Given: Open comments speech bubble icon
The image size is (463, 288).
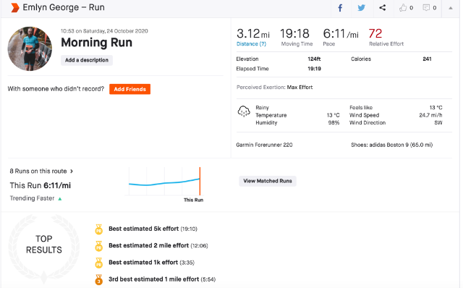Looking at the screenshot, I should click(x=426, y=8).
